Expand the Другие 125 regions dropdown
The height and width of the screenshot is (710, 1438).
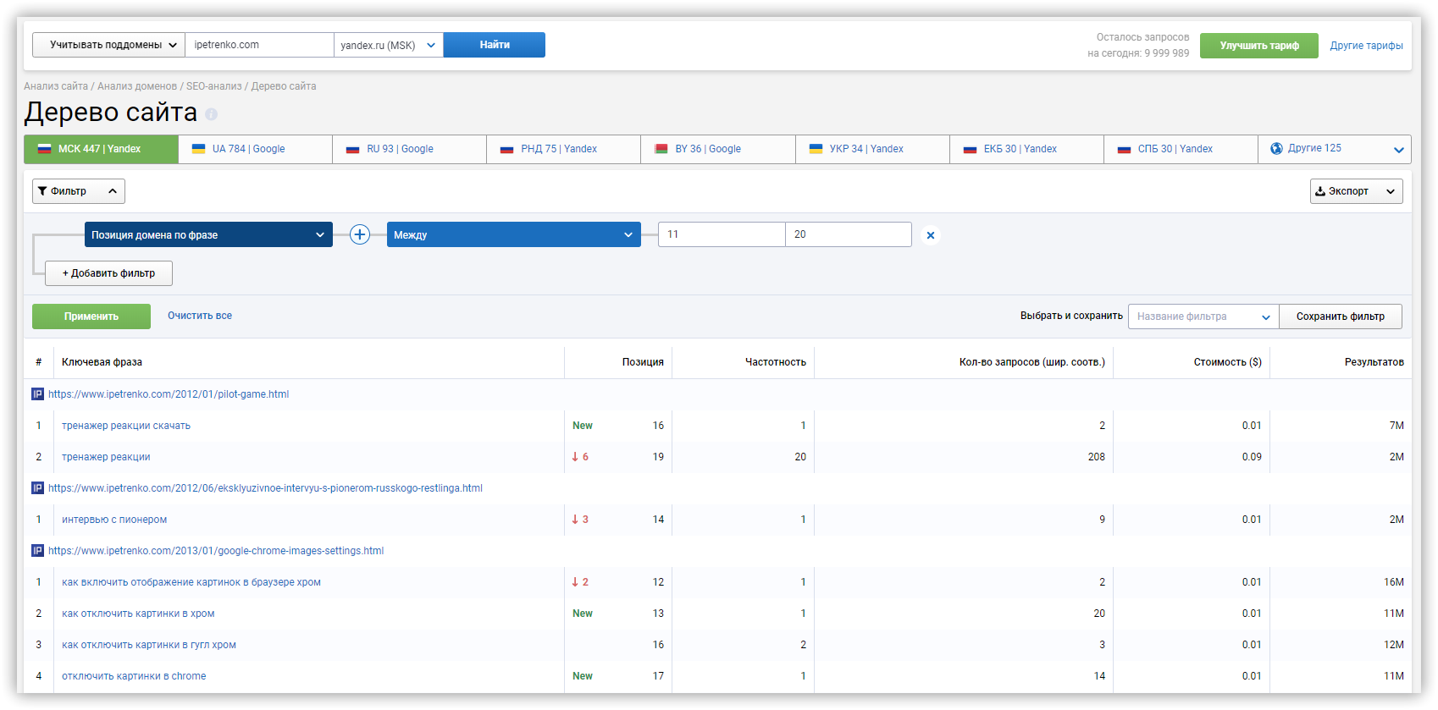pos(1398,150)
